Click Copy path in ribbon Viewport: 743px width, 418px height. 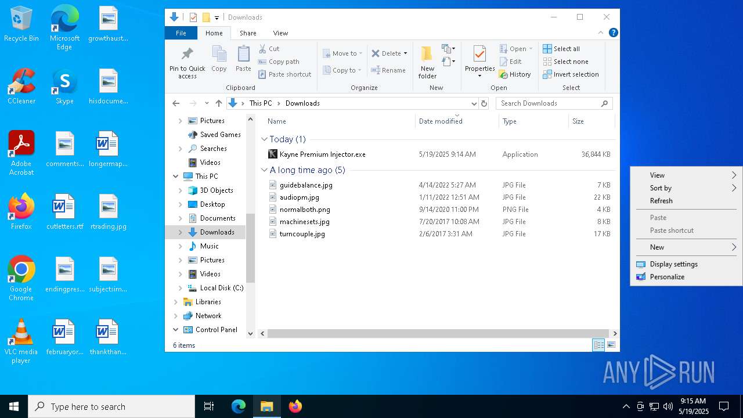pyautogui.click(x=279, y=62)
